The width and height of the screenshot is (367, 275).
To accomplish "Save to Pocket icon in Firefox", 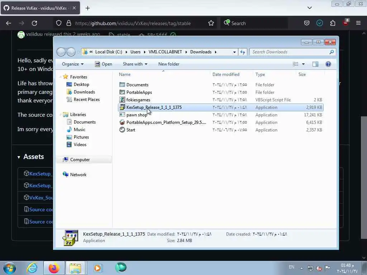I will coord(307,23).
